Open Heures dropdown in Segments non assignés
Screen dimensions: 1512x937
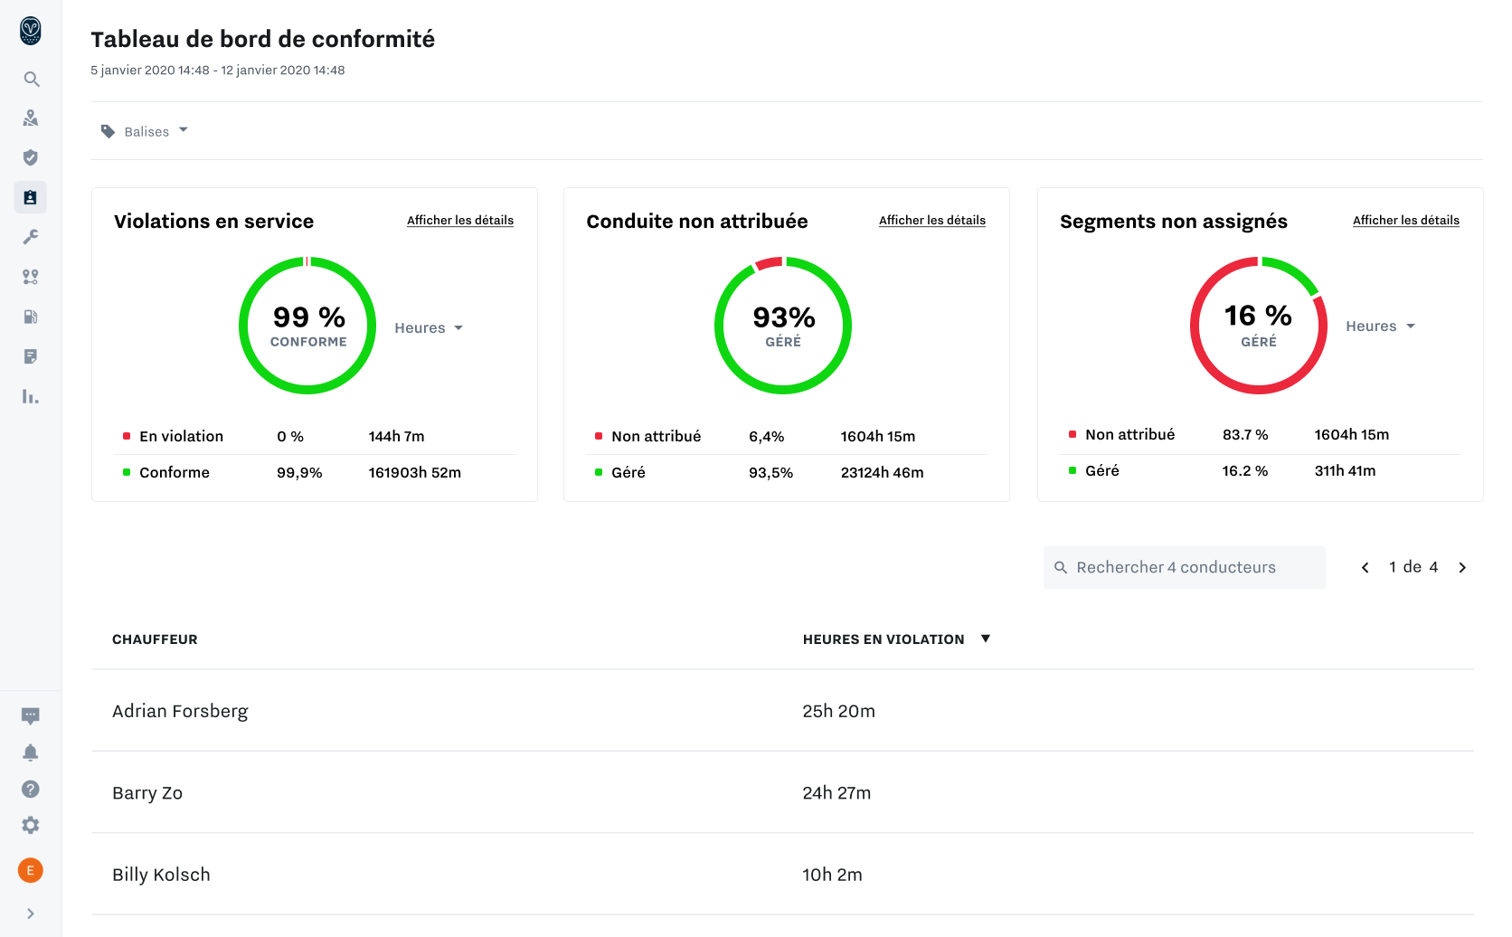1380,327
